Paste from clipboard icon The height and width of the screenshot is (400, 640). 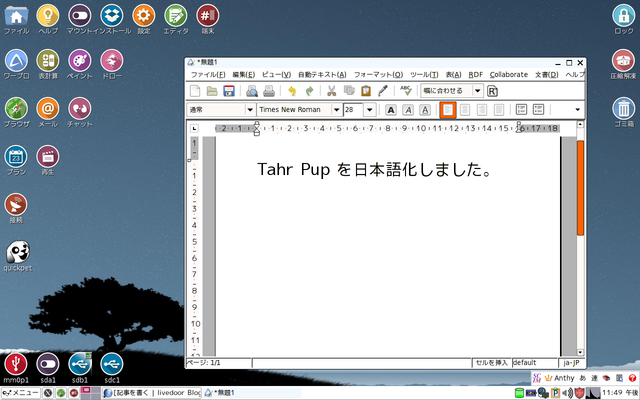366,91
